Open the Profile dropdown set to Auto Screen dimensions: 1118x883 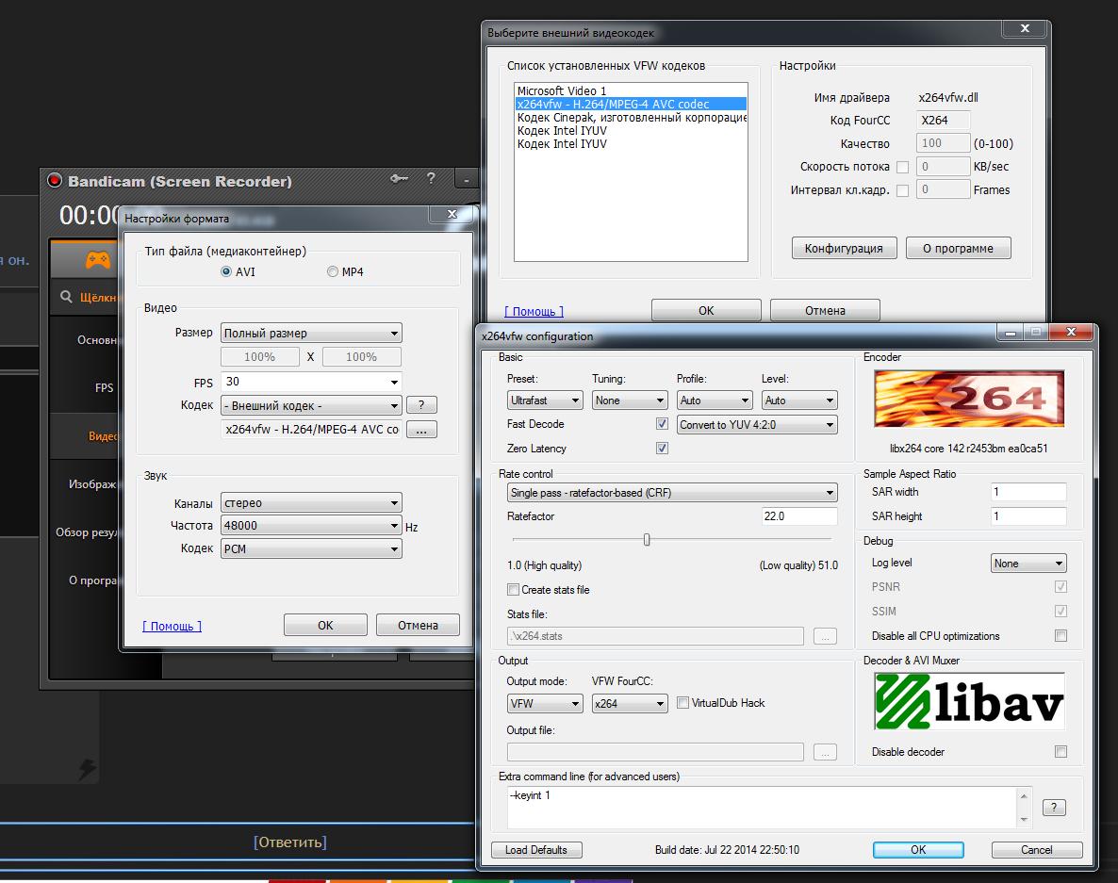pos(715,401)
